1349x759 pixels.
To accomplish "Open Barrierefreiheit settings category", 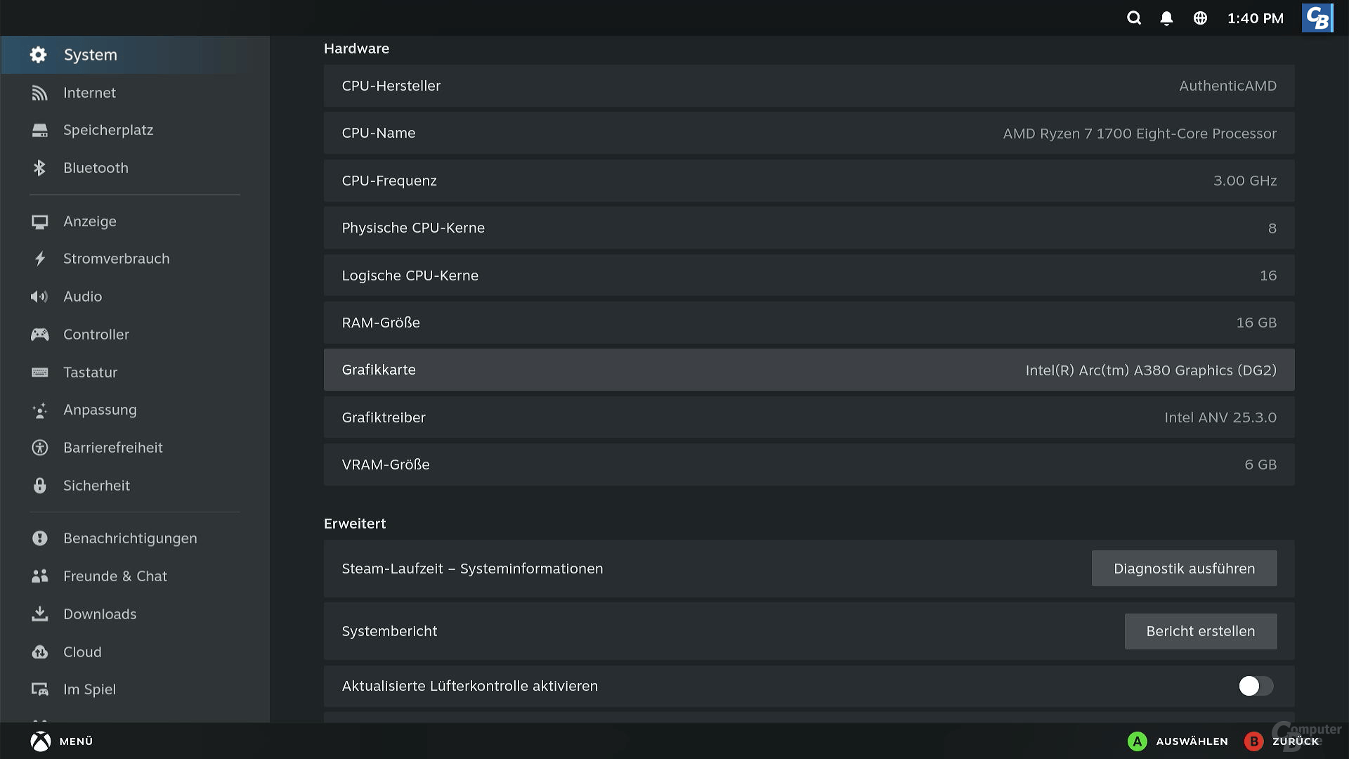I will click(135, 448).
